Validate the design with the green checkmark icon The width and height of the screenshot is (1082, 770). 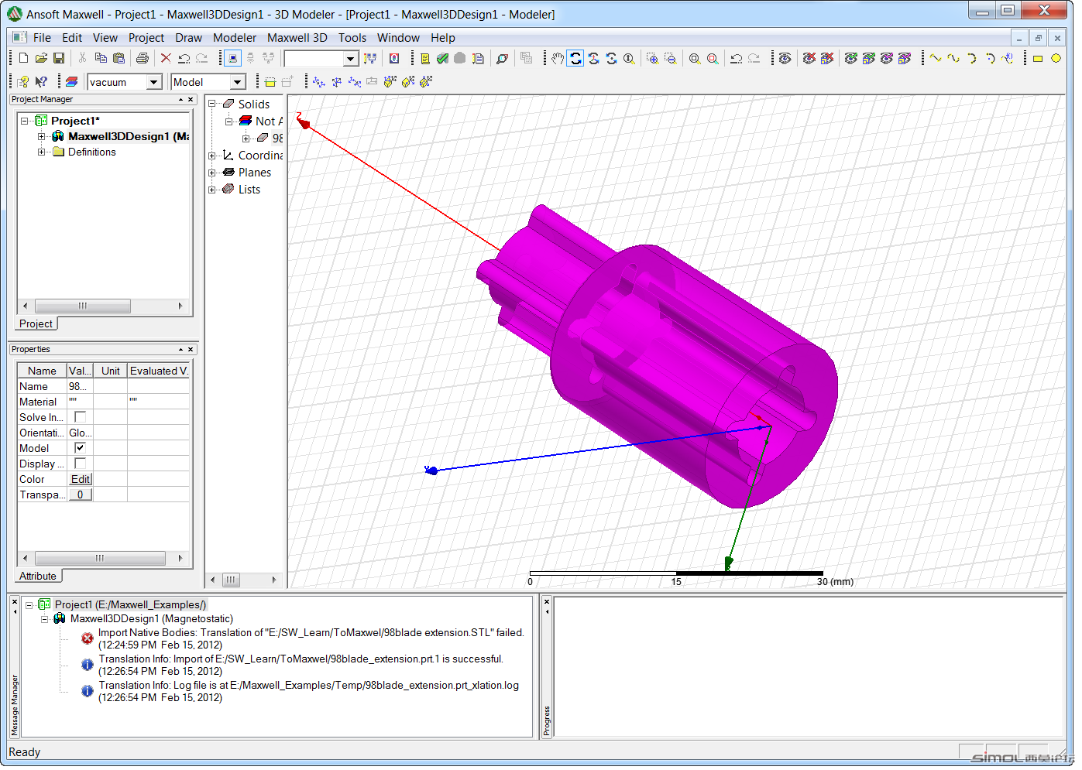pyautogui.click(x=442, y=58)
